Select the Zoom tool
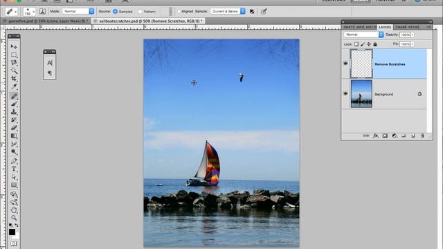 [x=14, y=218]
